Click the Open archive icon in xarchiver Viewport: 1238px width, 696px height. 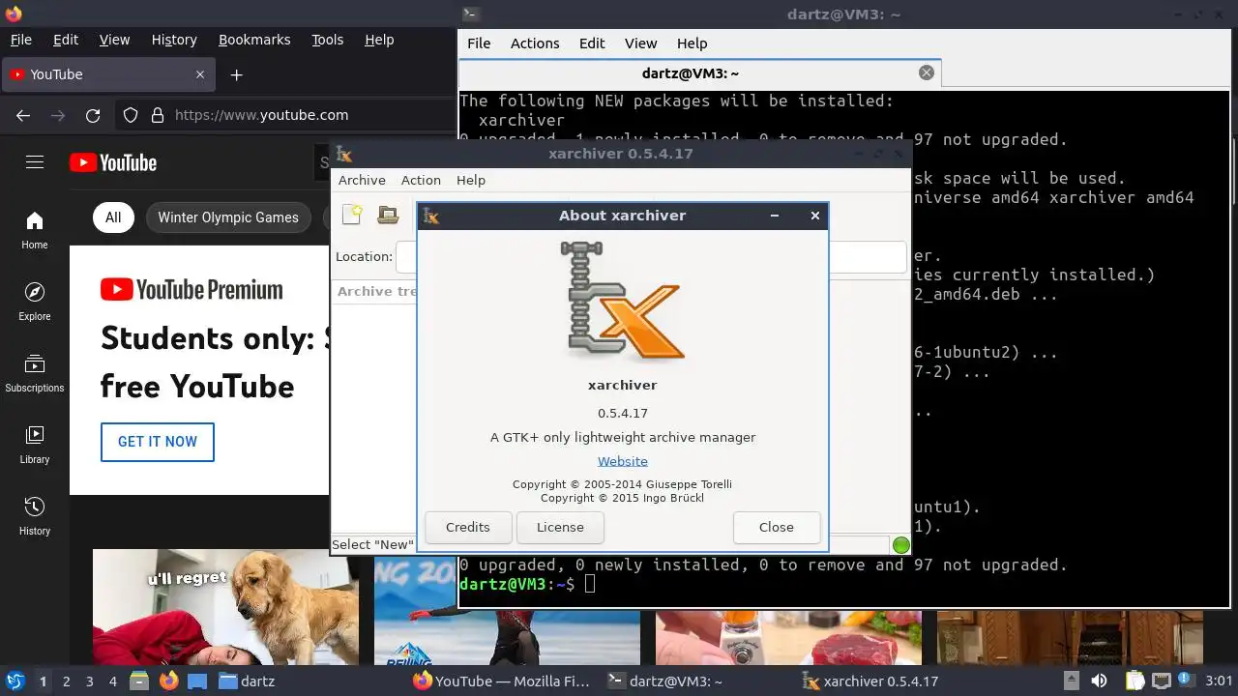[388, 215]
